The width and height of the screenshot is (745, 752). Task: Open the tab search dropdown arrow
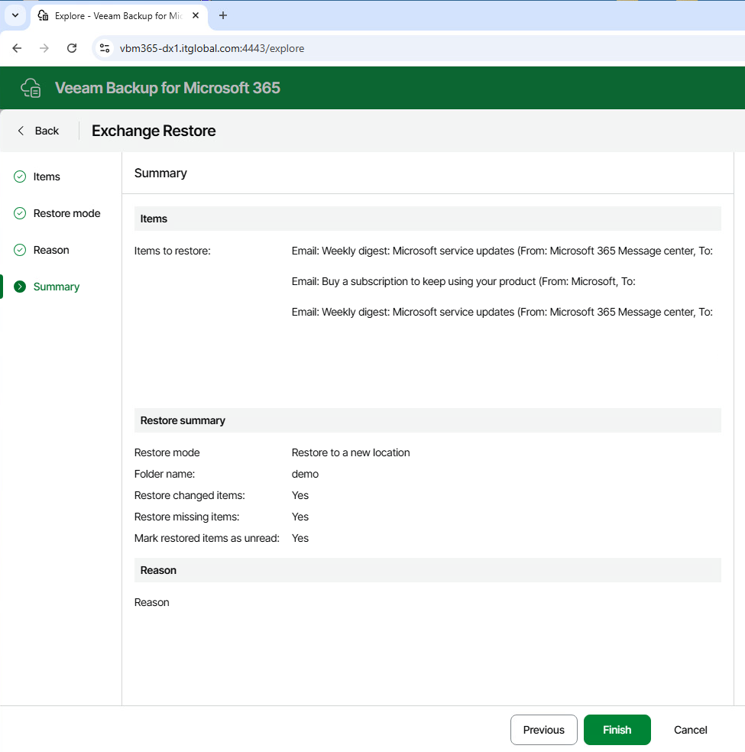coord(15,15)
